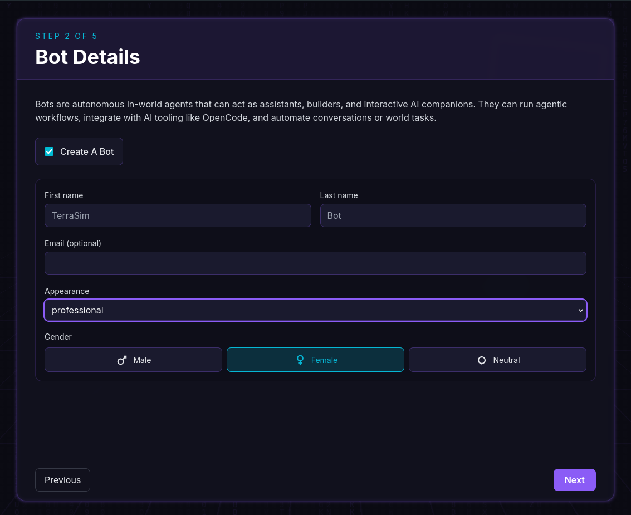The image size is (631, 515).
Task: Open the Appearance dropdown
Action: pos(315,310)
